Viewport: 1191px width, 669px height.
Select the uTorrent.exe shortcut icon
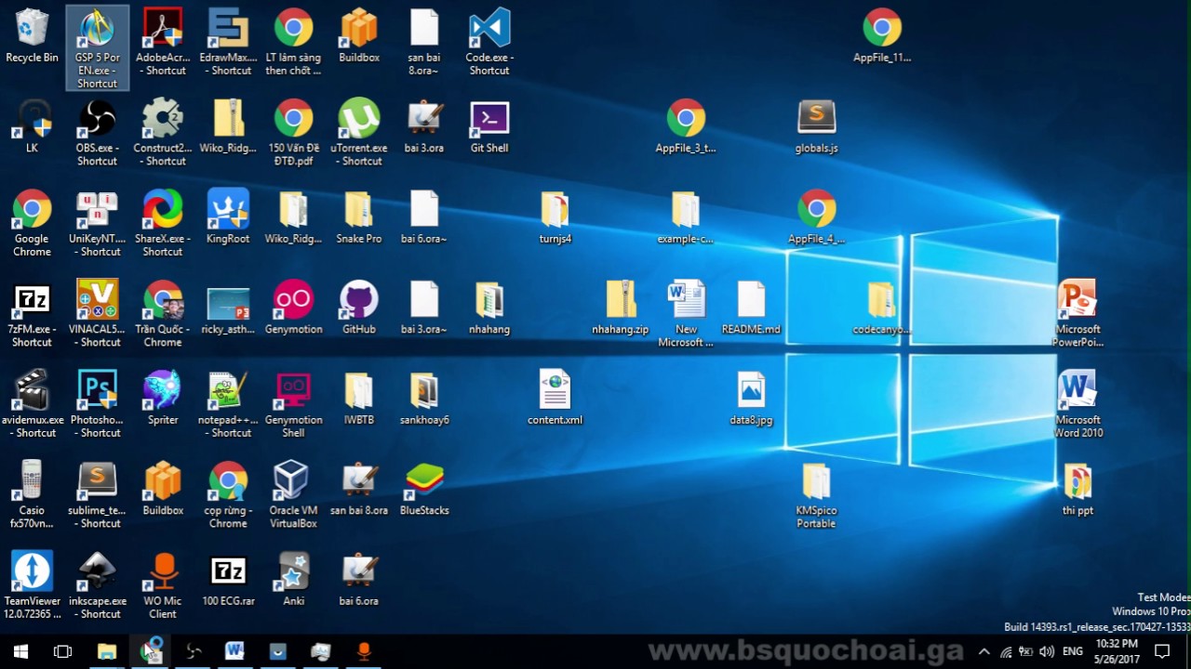(x=359, y=132)
